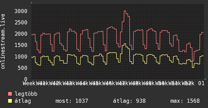The height and width of the screenshot is (108, 208).
Task: Click the yellow átlag legend swatch
Action: (x=10, y=101)
